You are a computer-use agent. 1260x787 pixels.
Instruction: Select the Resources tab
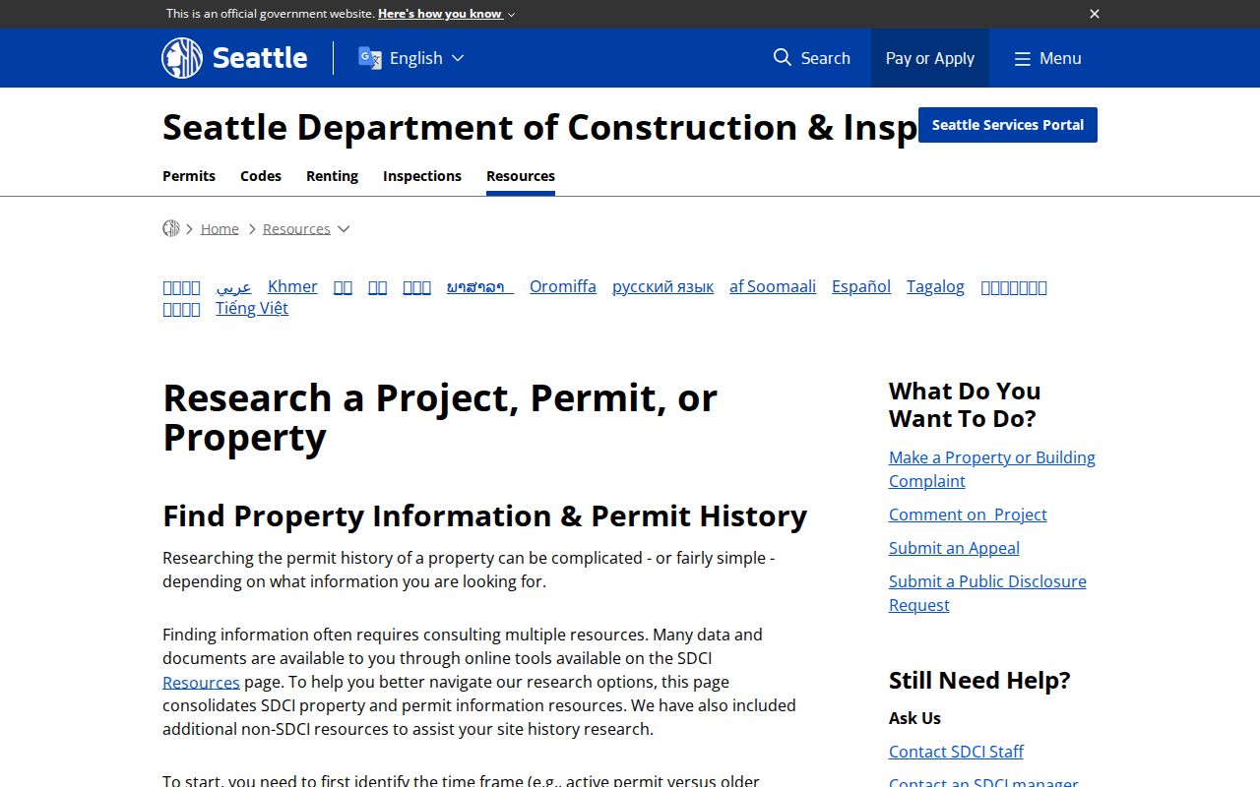point(521,176)
